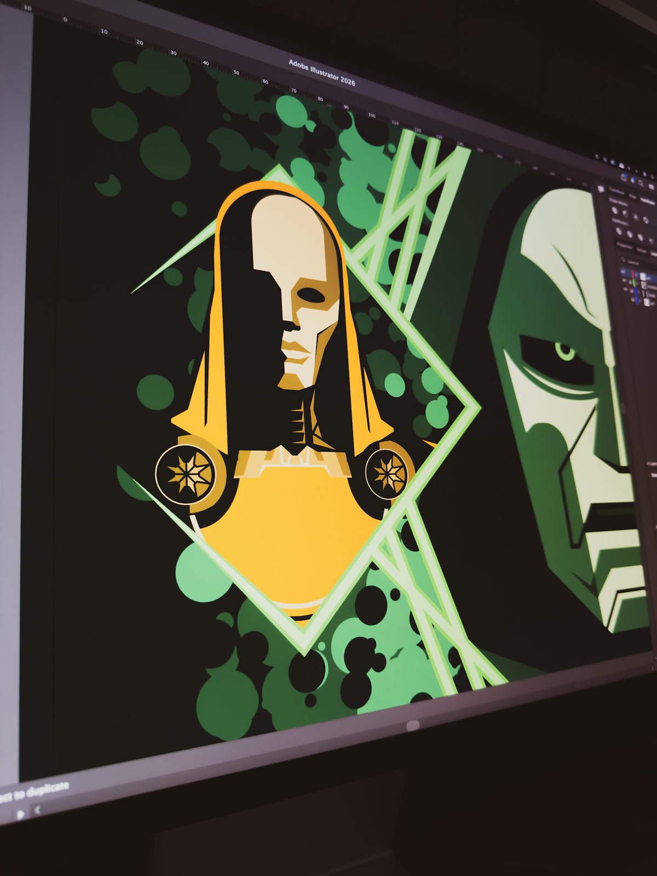This screenshot has height=876, width=657.
Task: Expand the green-coded layer's contents
Action: pos(637,284)
